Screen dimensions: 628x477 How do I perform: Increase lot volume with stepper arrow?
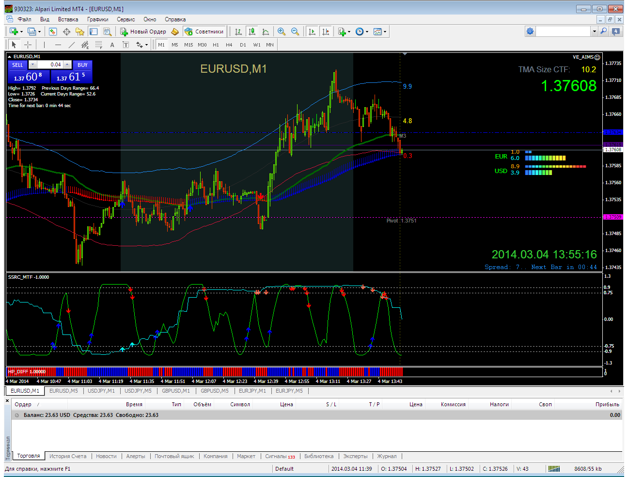pyautogui.click(x=67, y=64)
